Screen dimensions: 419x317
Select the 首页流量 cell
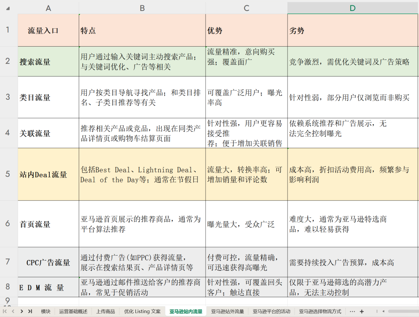(48, 224)
